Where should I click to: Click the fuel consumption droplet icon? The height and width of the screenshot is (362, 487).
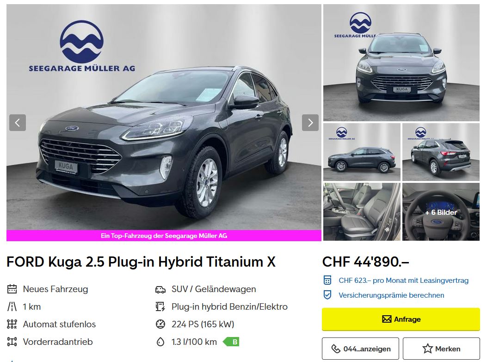(160, 342)
